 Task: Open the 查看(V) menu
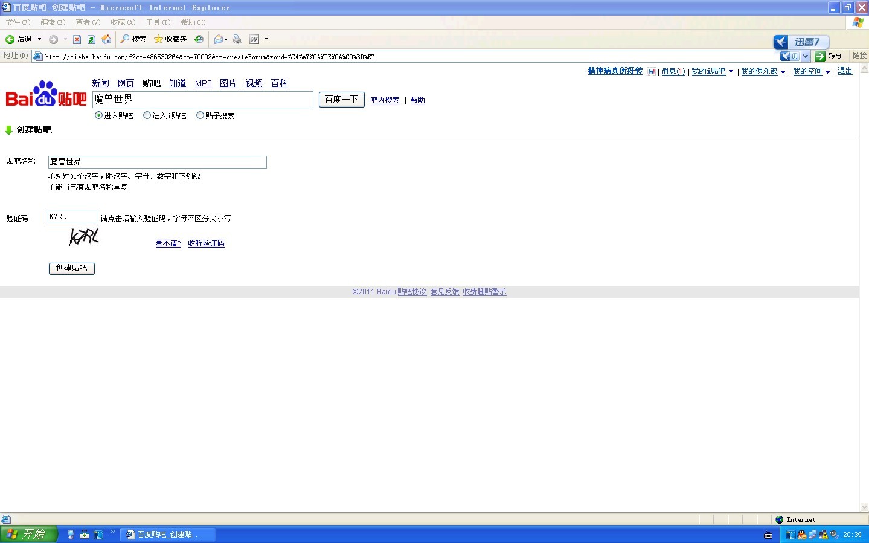[88, 22]
